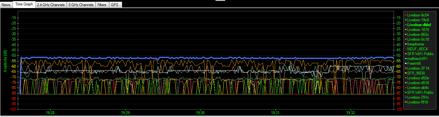Click the 19:32 time axis label
Viewport: 439px width, 117px height.
coord(351,113)
